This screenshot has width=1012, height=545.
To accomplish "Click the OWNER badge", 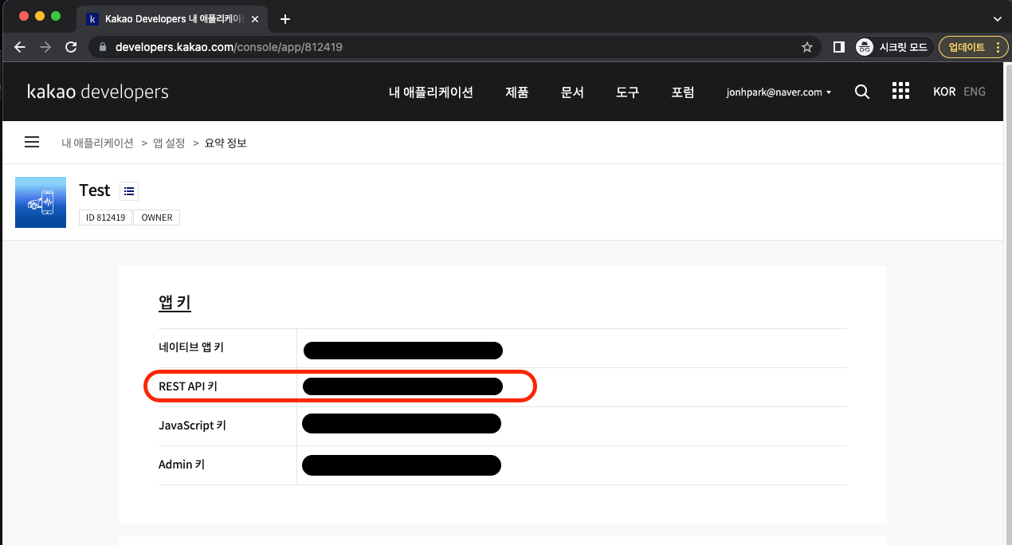I will [157, 218].
